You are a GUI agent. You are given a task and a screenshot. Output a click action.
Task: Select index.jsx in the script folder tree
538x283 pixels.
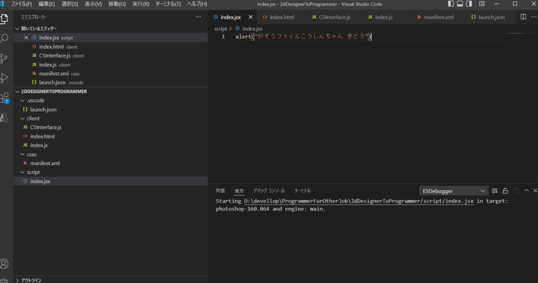click(x=111, y=181)
